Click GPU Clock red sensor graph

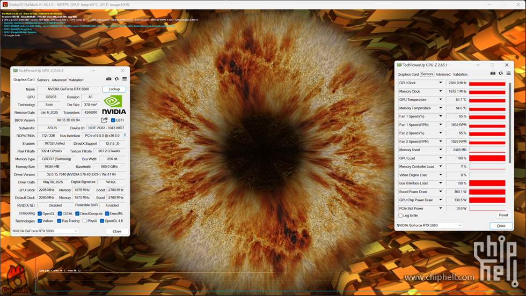click(x=487, y=83)
